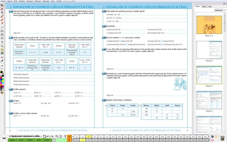Select the straight line tool
The width and height of the screenshot is (227, 142).
click(x=2, y=28)
